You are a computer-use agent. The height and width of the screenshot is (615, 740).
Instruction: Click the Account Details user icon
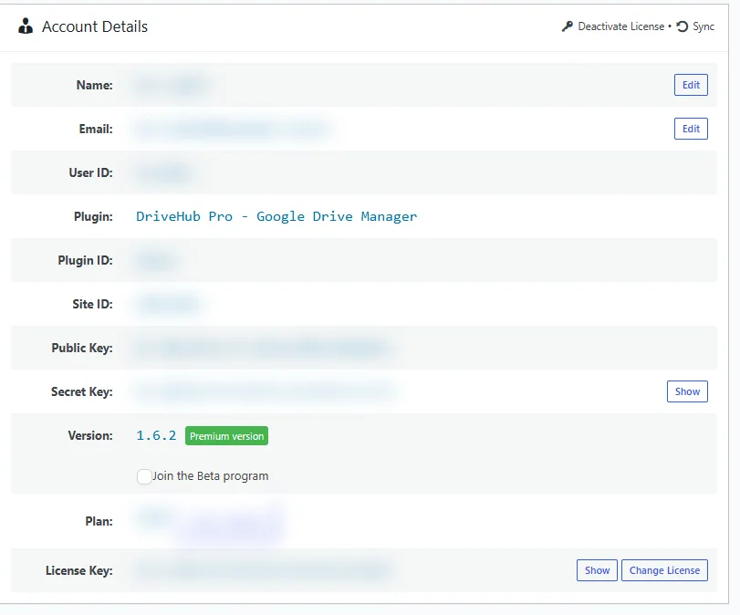[x=26, y=26]
